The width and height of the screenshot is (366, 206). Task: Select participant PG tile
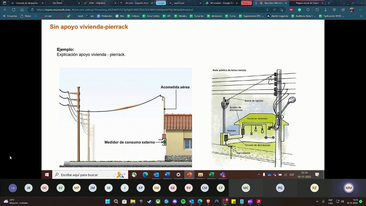point(280,188)
